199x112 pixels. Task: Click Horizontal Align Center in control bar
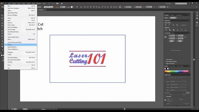pos(88,7)
